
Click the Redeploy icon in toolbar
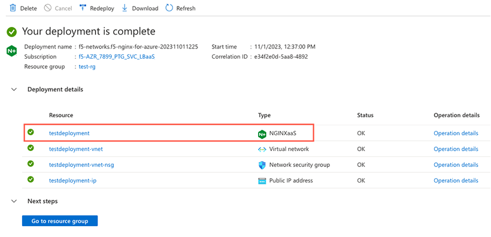[x=83, y=8]
